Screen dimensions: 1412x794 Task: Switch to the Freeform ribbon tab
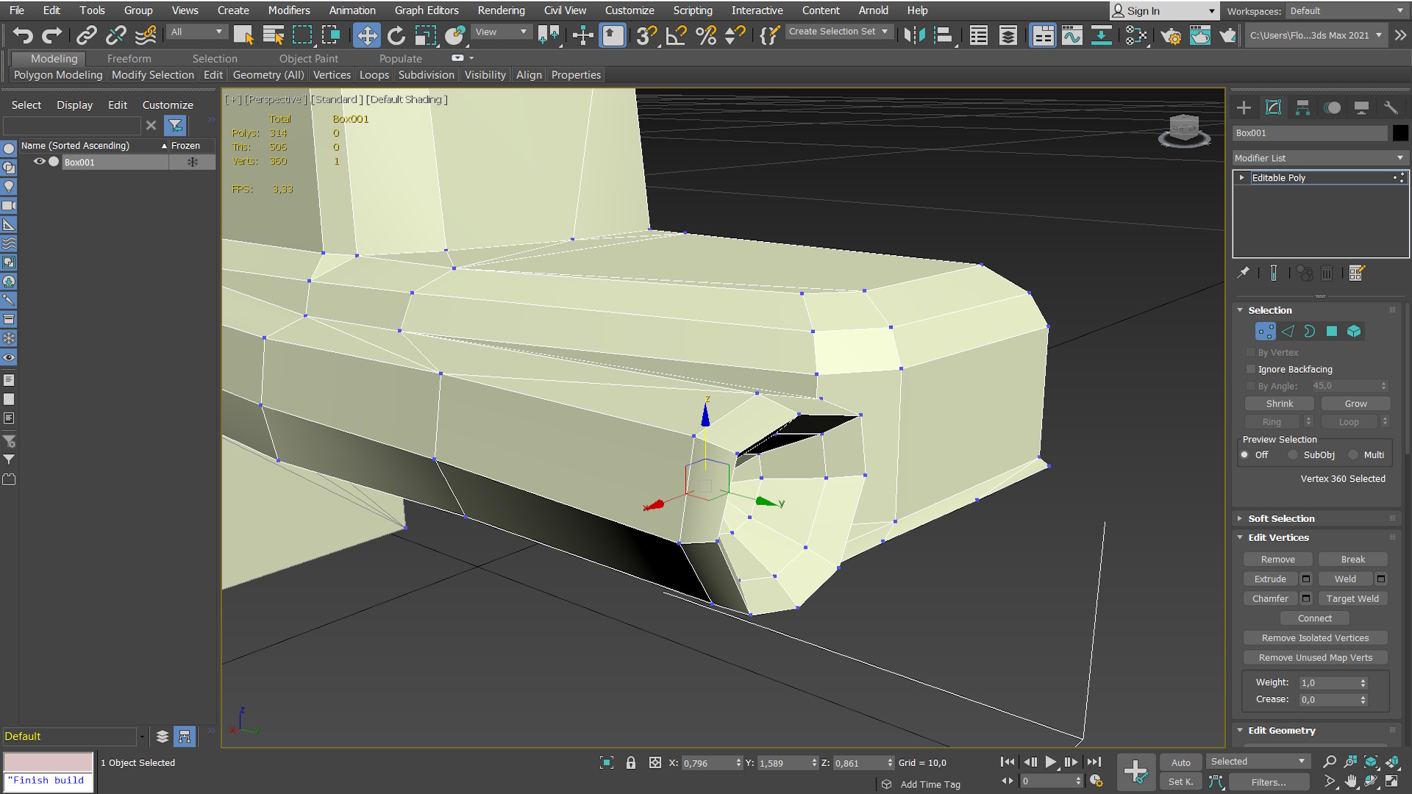tap(129, 59)
